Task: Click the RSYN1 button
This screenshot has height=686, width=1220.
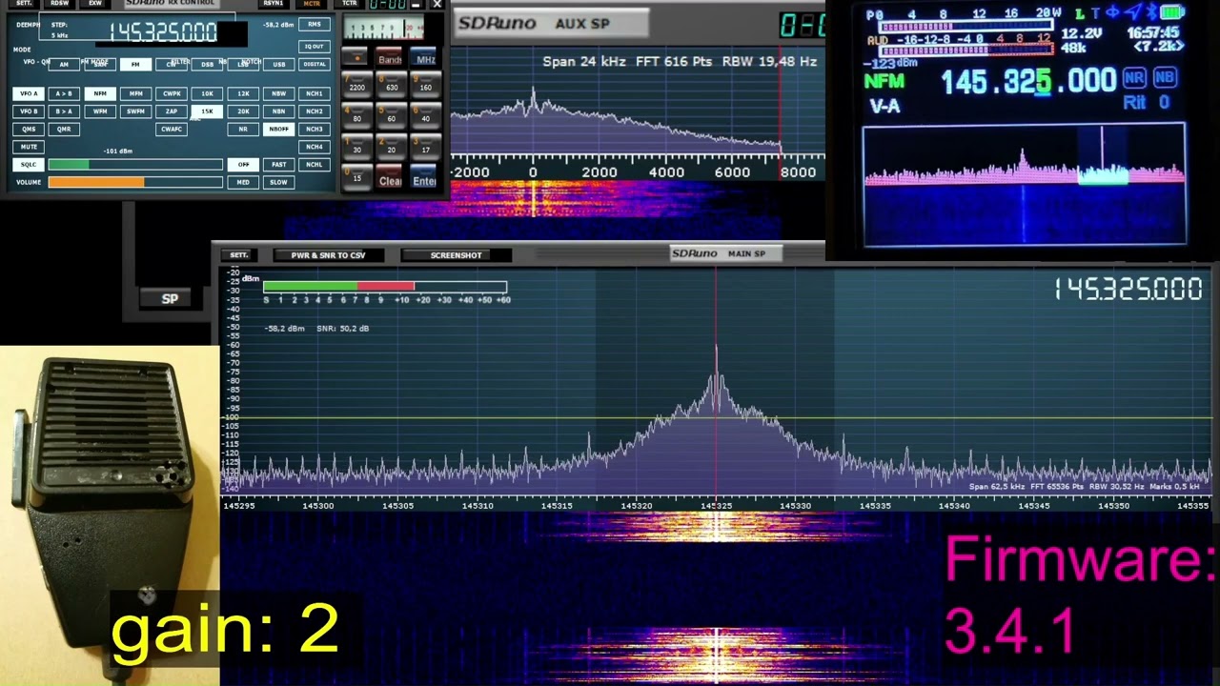Action: coord(274,3)
